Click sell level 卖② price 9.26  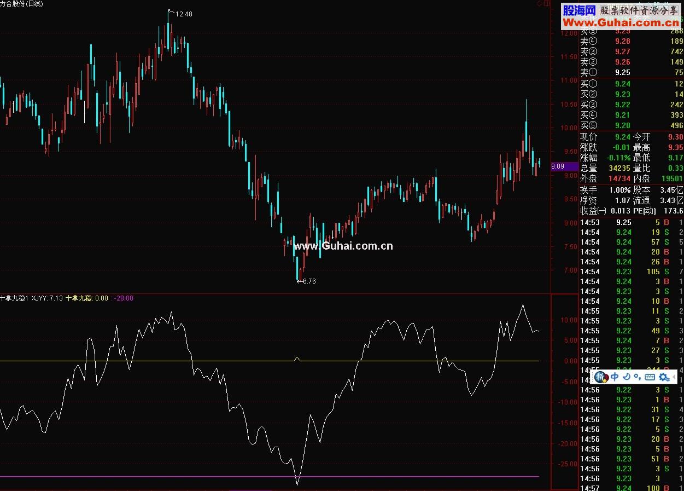point(622,62)
